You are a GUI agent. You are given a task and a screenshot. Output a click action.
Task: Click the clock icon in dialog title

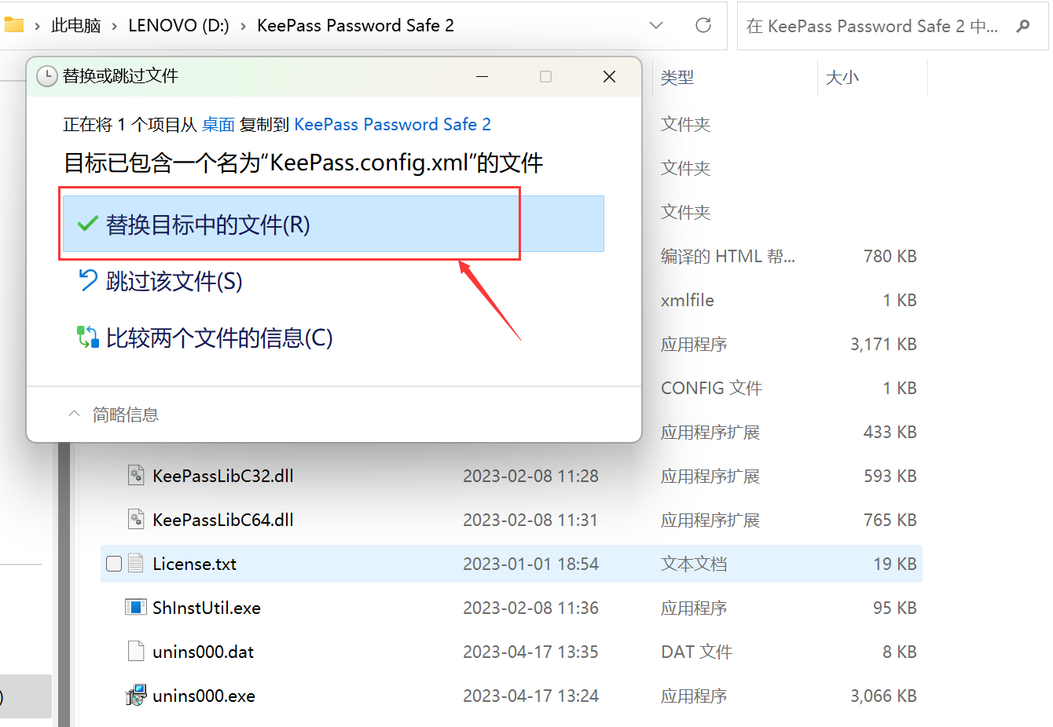(x=47, y=76)
